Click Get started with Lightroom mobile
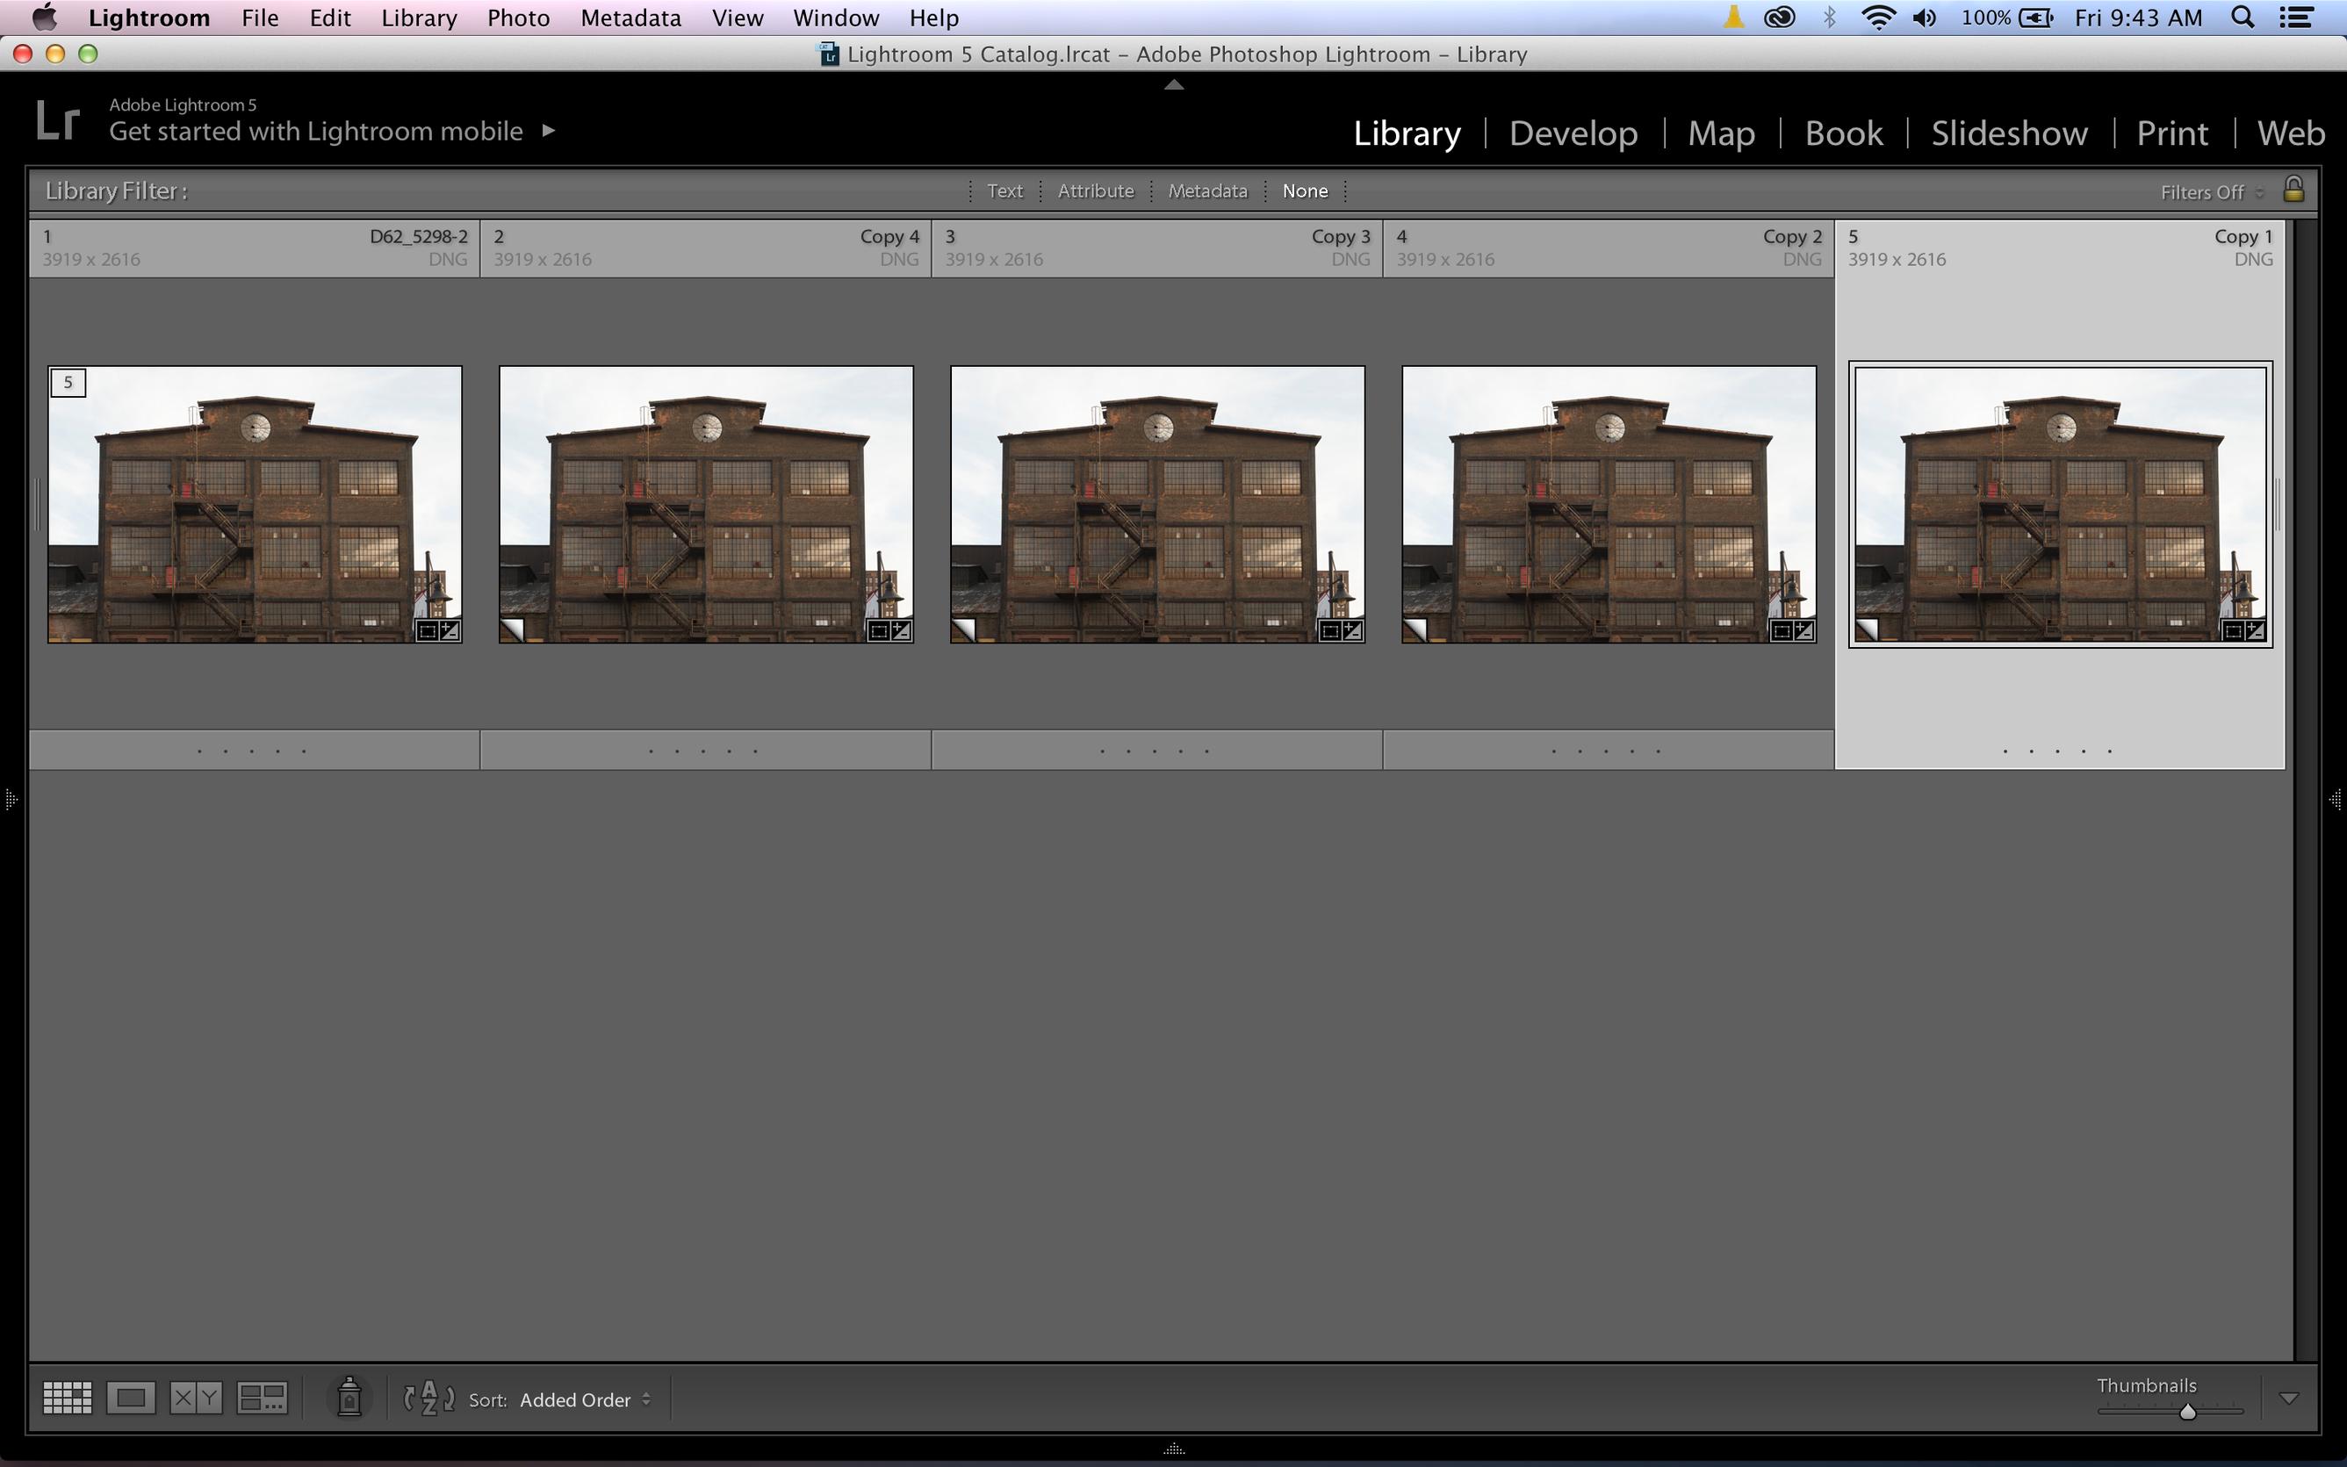The height and width of the screenshot is (1467, 2347). click(316, 131)
